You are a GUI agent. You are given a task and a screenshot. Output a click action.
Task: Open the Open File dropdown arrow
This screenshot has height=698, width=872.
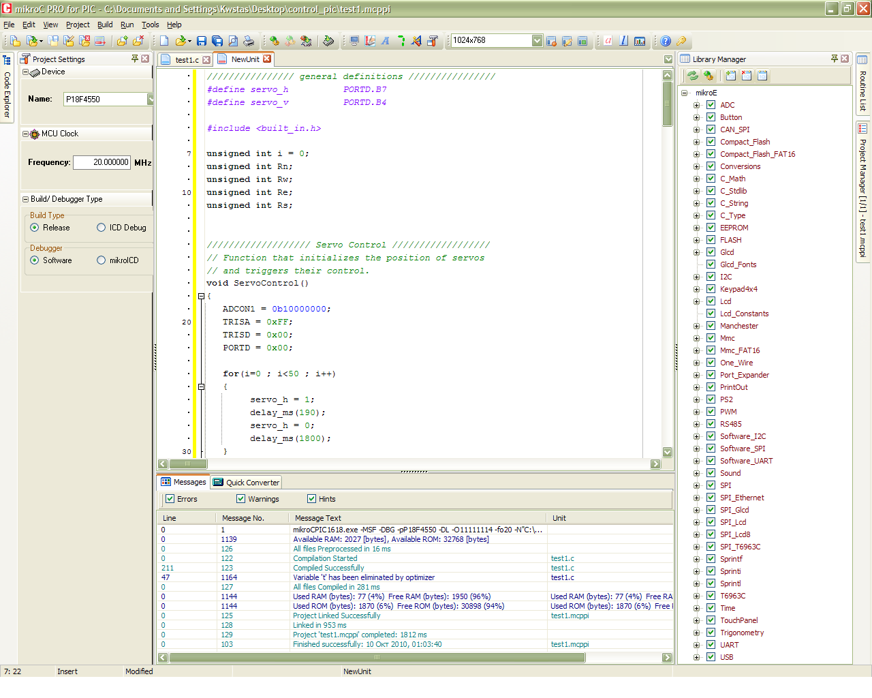click(189, 41)
